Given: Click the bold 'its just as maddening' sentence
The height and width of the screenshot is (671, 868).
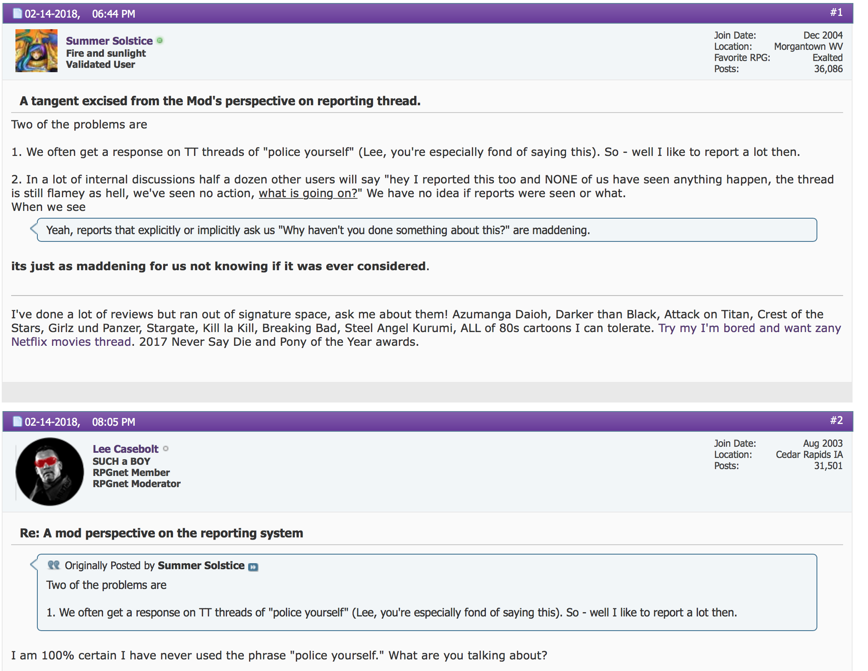Looking at the screenshot, I should 220,266.
